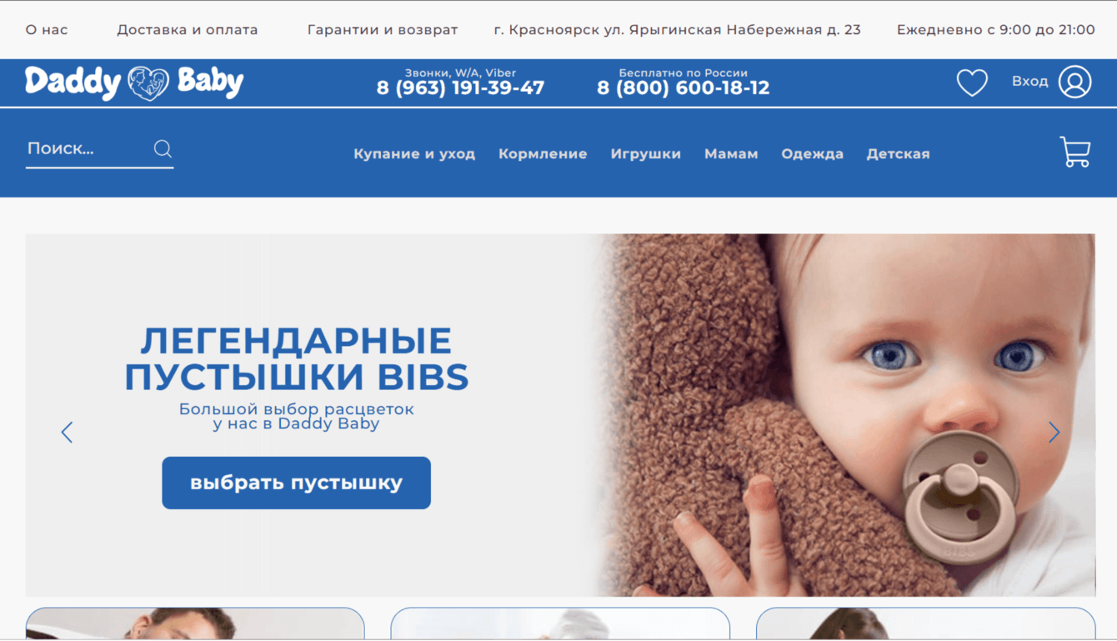Click the выбрать пустышку button
This screenshot has height=641, width=1117.
coord(296,483)
